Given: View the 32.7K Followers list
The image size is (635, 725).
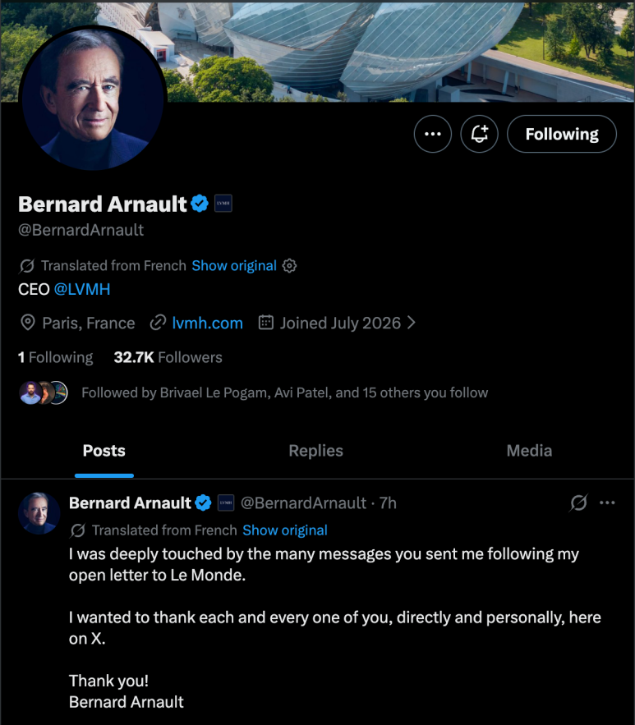Looking at the screenshot, I should 168,357.
